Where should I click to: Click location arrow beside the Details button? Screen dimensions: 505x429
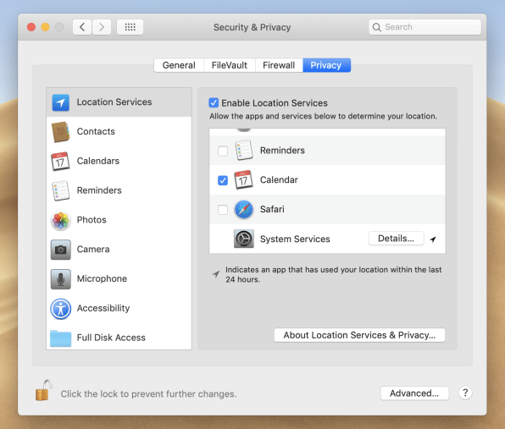click(x=433, y=239)
